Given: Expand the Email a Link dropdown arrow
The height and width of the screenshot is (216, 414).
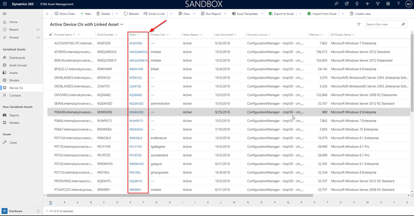Looking at the screenshot, I should 171,14.
